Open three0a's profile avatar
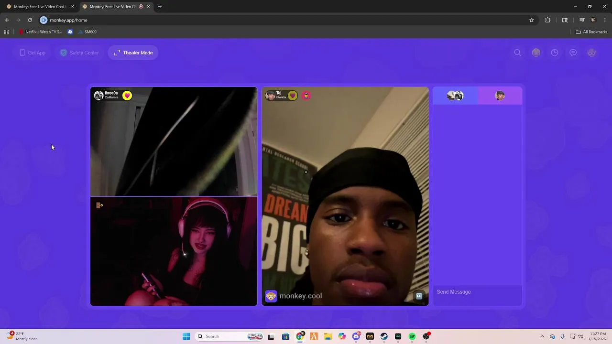Viewport: 612px width, 344px height. coord(98,96)
